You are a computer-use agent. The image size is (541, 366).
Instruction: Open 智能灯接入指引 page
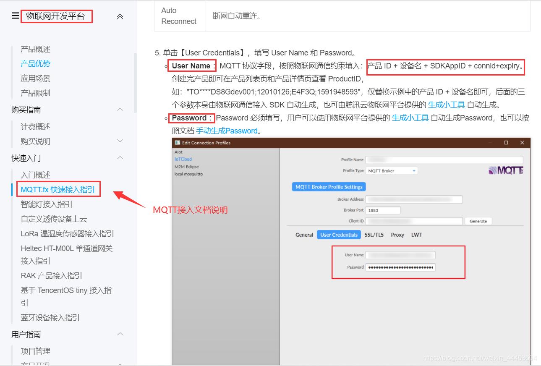tap(47, 204)
